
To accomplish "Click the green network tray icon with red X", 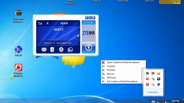I will [x=153, y=79].
